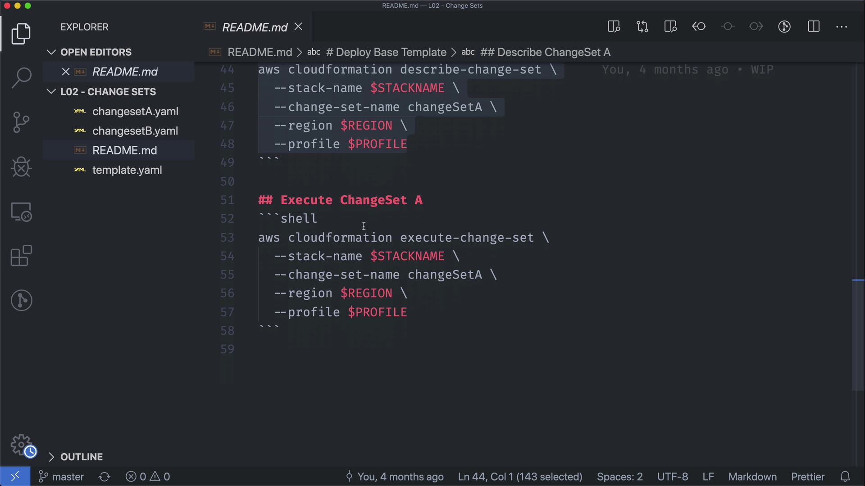This screenshot has height=486, width=865.
Task: Click the editor vertical scrollbar thumb
Action: coord(857,335)
